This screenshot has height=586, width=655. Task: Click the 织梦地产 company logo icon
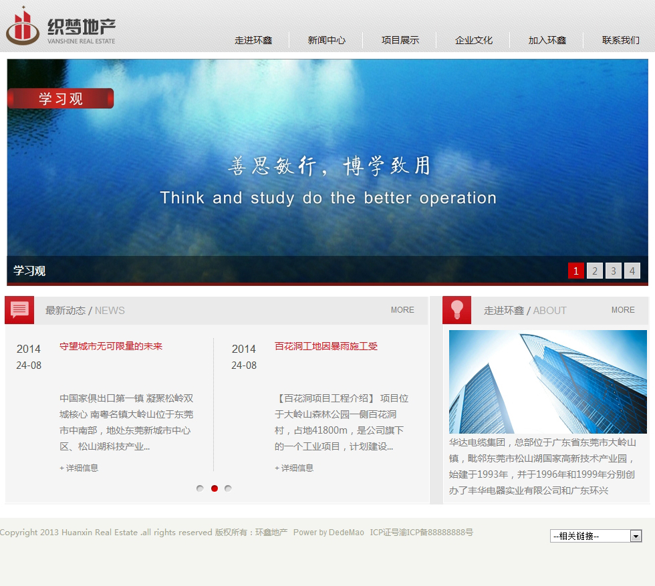(x=22, y=27)
